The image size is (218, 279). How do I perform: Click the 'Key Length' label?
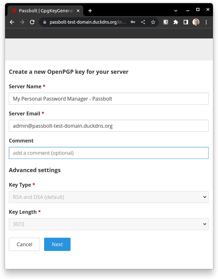point(23,212)
